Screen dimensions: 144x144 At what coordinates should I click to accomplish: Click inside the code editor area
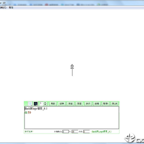coord(72,118)
